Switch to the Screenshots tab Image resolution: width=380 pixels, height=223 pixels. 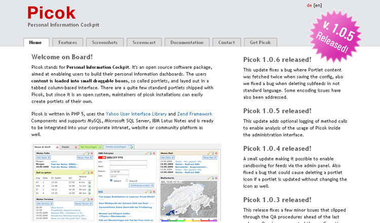105,43
